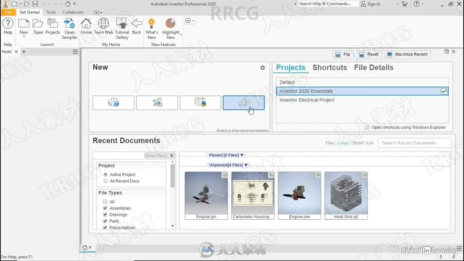Create a new Part from template
464x261 pixels.
[x=113, y=103]
